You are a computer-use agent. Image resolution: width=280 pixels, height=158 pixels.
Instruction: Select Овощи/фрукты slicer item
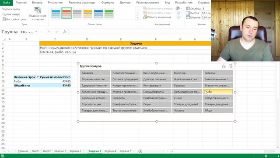[x=156, y=92]
